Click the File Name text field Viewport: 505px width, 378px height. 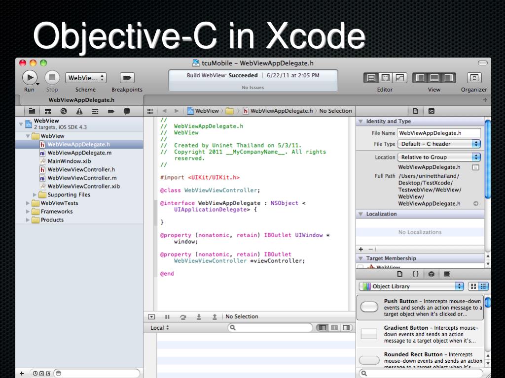[x=439, y=133]
